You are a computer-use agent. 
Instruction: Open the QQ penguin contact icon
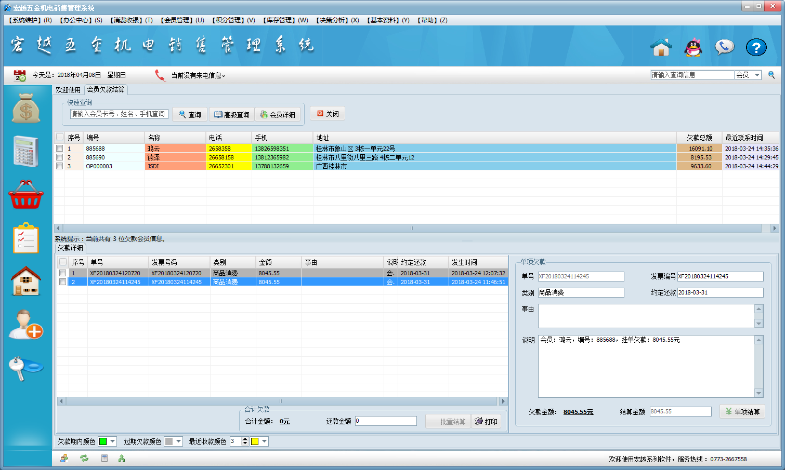click(x=693, y=47)
